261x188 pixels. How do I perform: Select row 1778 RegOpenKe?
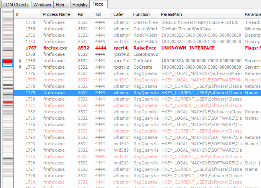(137, 86)
